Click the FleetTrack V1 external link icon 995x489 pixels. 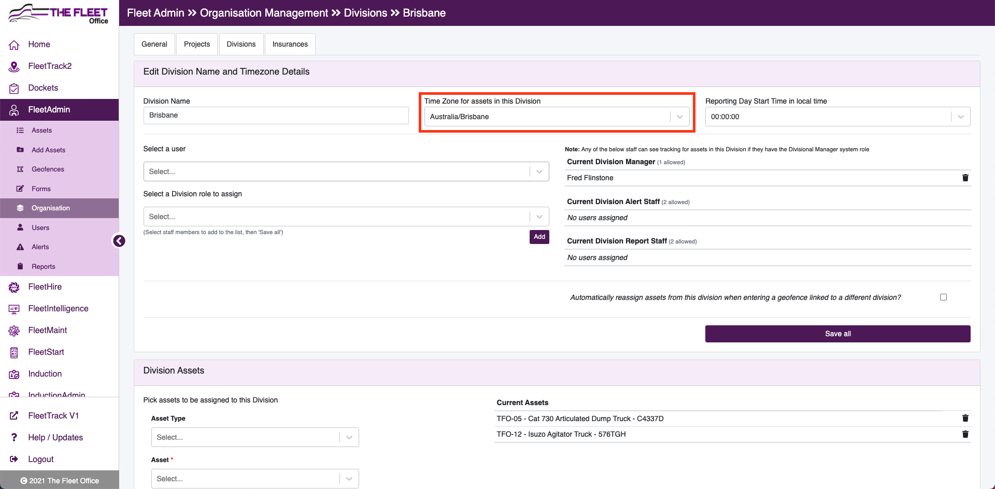pos(14,415)
